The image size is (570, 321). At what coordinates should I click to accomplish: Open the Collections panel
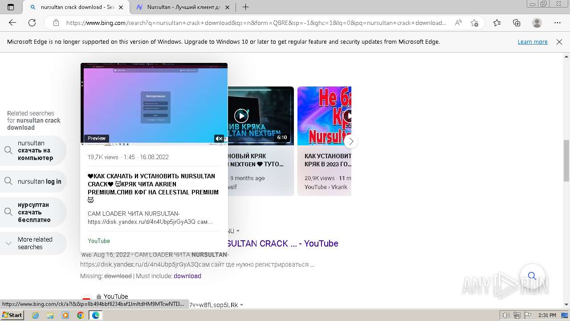(517, 23)
